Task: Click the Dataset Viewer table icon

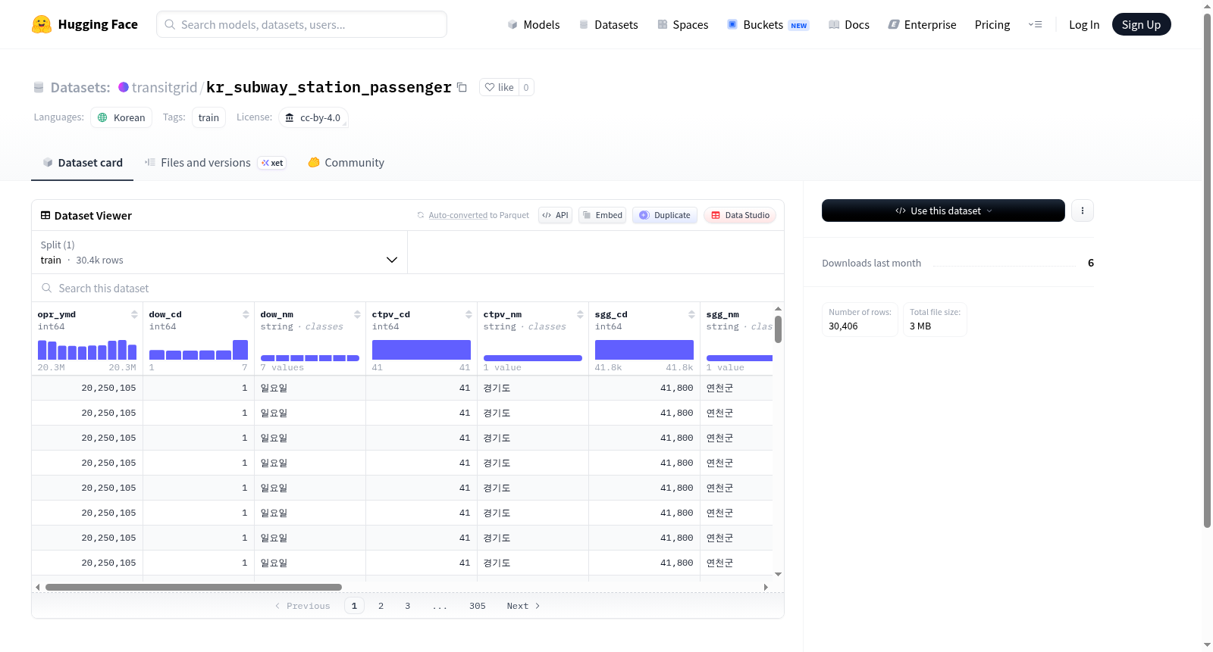Action: click(x=45, y=215)
